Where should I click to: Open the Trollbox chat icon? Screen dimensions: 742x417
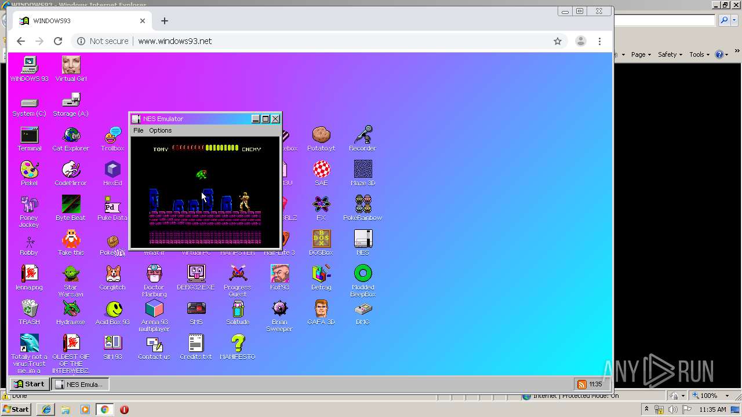pos(112,138)
